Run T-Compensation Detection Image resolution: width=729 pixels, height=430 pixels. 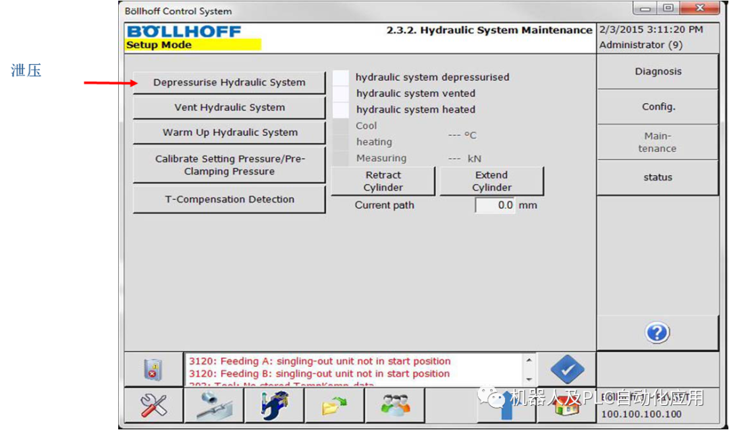(x=230, y=199)
